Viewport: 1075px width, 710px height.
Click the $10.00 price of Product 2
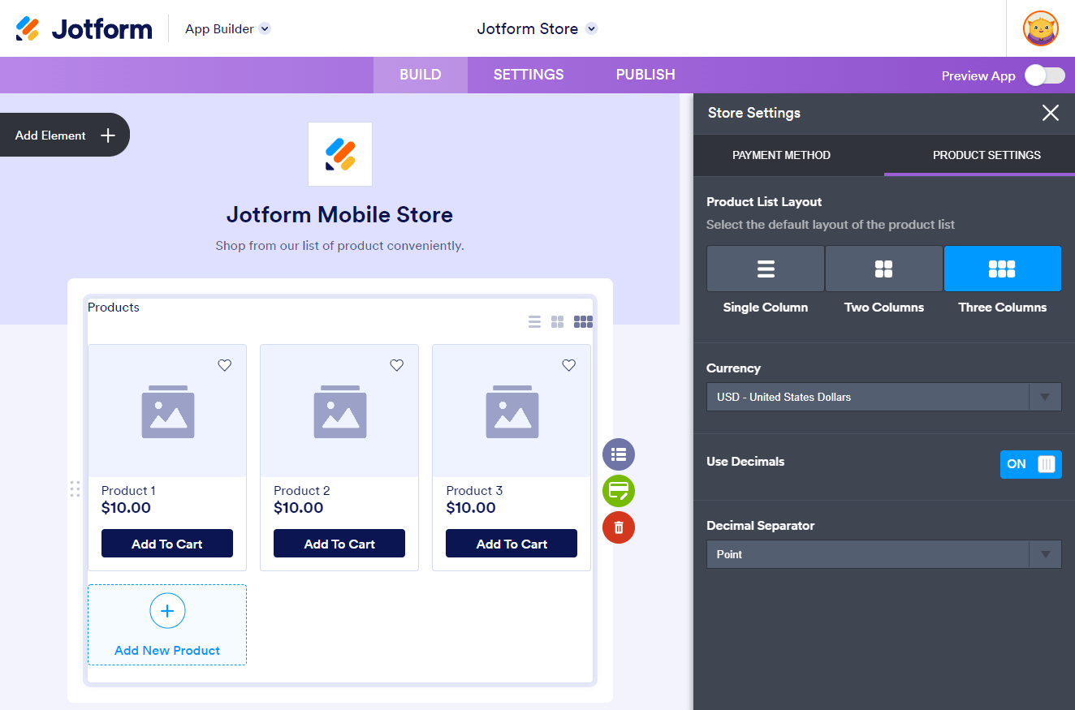point(299,508)
